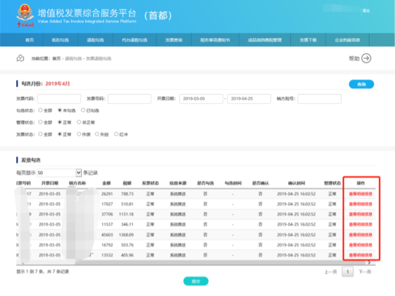This screenshot has width=395, height=296.
Task: Click 首页 in the breadcrumb
Action: [57, 59]
